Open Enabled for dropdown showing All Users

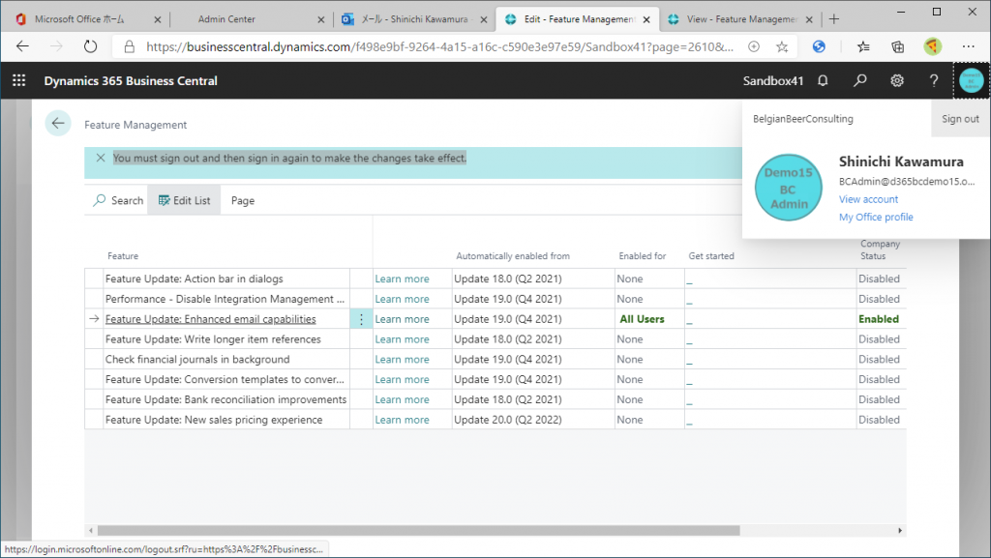pyautogui.click(x=649, y=319)
